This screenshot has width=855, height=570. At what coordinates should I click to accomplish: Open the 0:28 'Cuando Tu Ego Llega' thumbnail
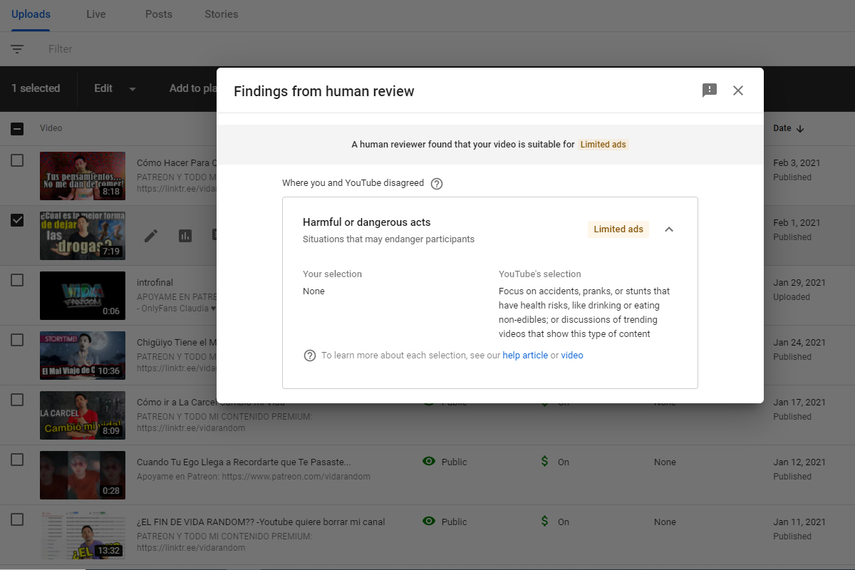(x=83, y=475)
